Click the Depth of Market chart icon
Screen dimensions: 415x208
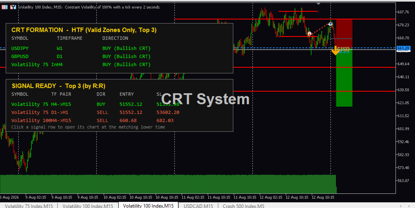[13, 7]
